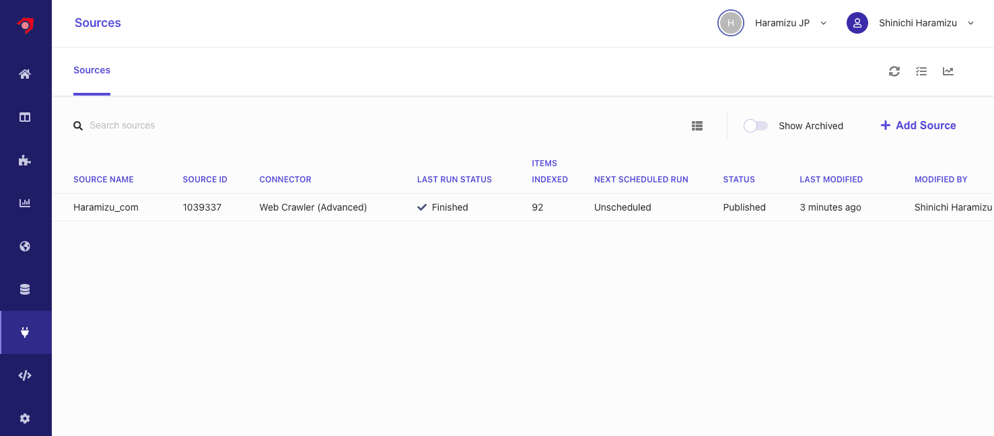Click the line chart icon top right
The width and height of the screenshot is (994, 436).
coord(948,71)
